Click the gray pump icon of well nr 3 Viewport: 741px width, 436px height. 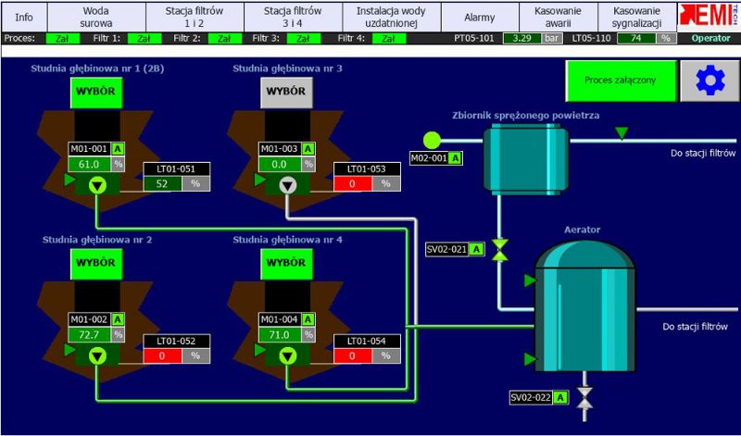[x=289, y=185]
